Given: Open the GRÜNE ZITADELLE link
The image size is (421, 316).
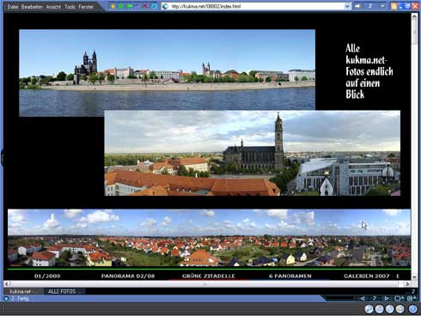Looking at the screenshot, I should click(209, 276).
